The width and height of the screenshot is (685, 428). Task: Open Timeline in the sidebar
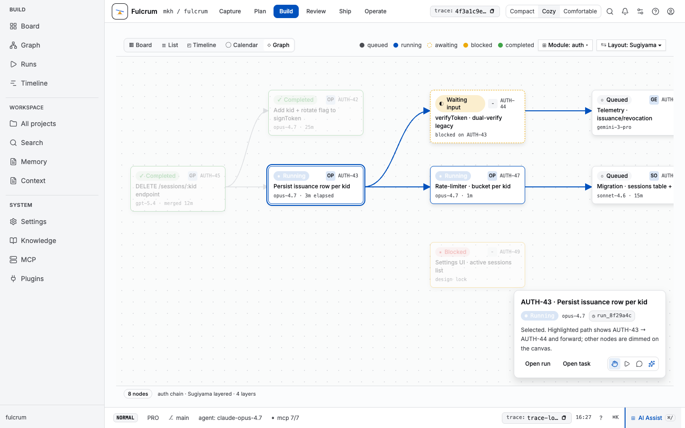[52, 83]
